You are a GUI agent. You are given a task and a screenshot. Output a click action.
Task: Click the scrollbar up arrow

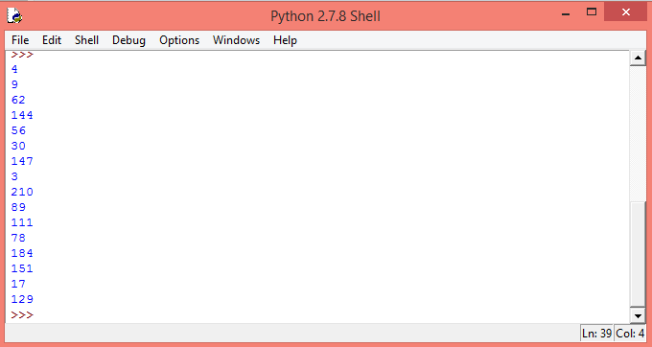(x=638, y=58)
